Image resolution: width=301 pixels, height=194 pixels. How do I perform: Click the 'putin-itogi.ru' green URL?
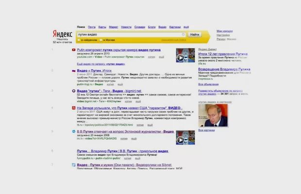pyautogui.click(x=85, y=84)
